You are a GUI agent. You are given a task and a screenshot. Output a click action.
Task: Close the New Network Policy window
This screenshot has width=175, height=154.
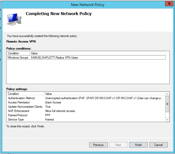pos(169,4)
